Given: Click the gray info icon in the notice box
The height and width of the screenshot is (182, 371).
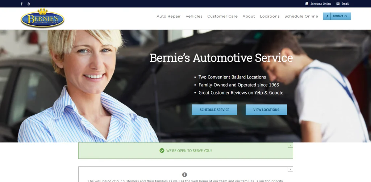Looking at the screenshot, I should coord(184,175).
